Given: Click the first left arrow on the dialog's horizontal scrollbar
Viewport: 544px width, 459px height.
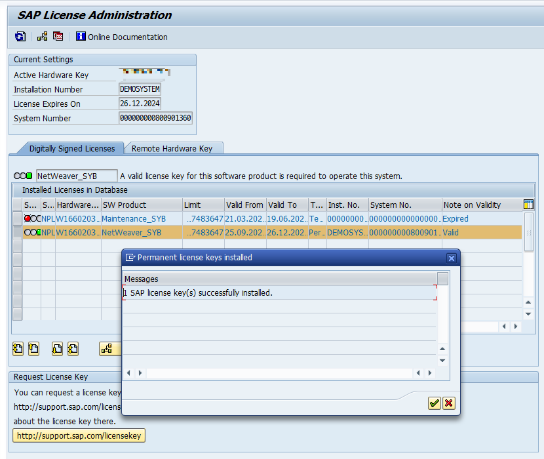Looking at the screenshot, I should 128,373.
